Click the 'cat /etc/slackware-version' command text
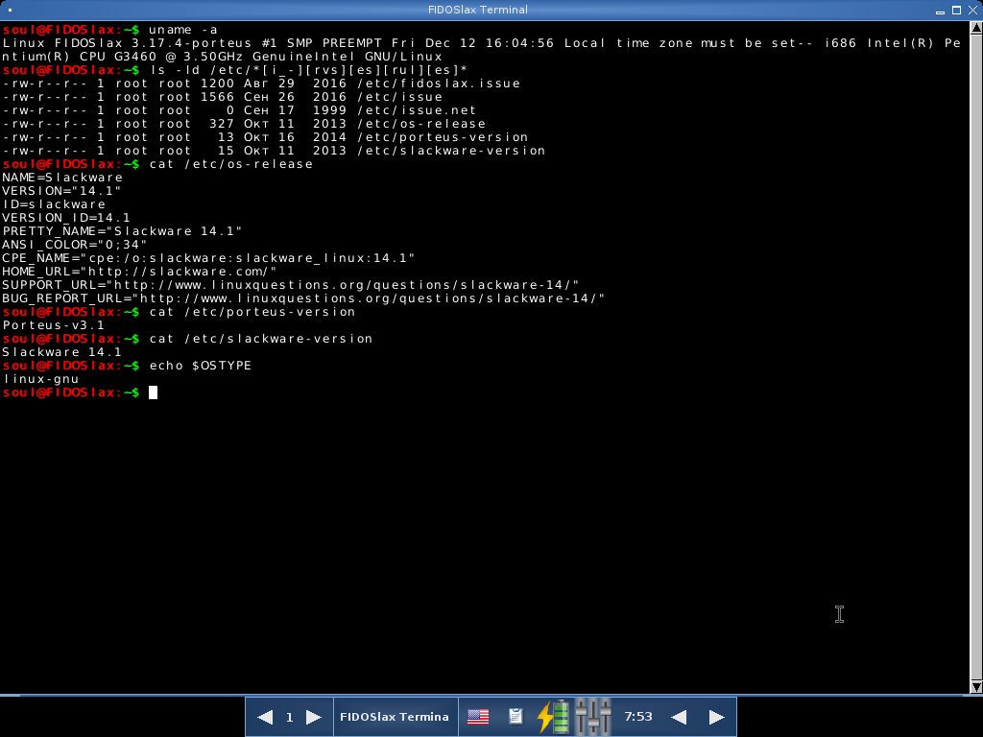Viewport: 983px width, 737px height. click(261, 339)
